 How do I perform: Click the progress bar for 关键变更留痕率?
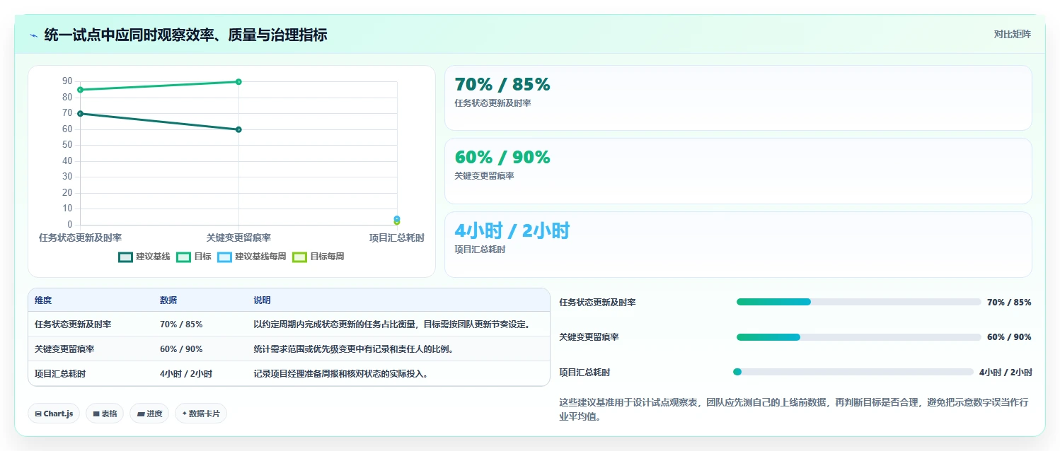click(x=859, y=337)
